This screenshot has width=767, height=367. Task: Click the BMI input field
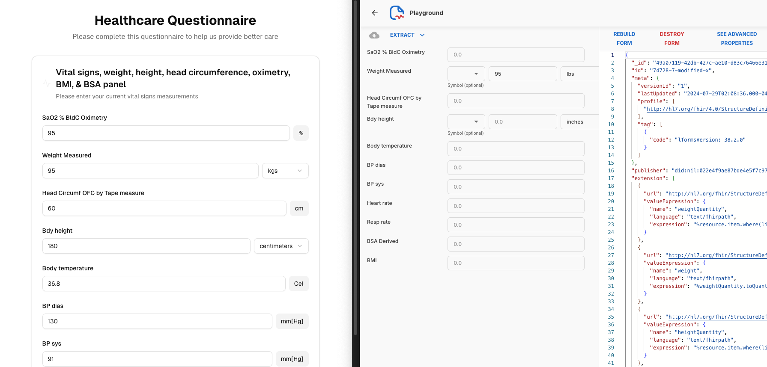click(x=516, y=263)
